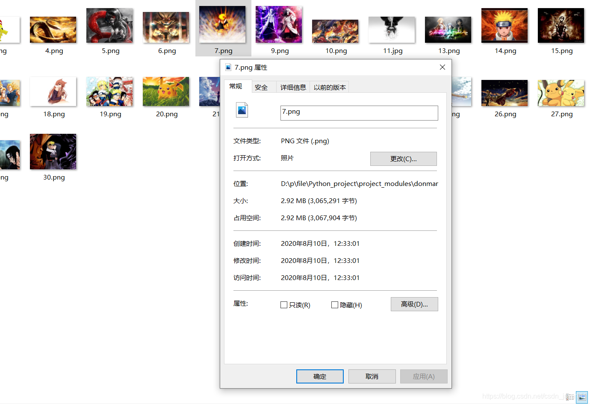Click the 26.png file name label
Screen dimensions: 590x404
point(506,114)
